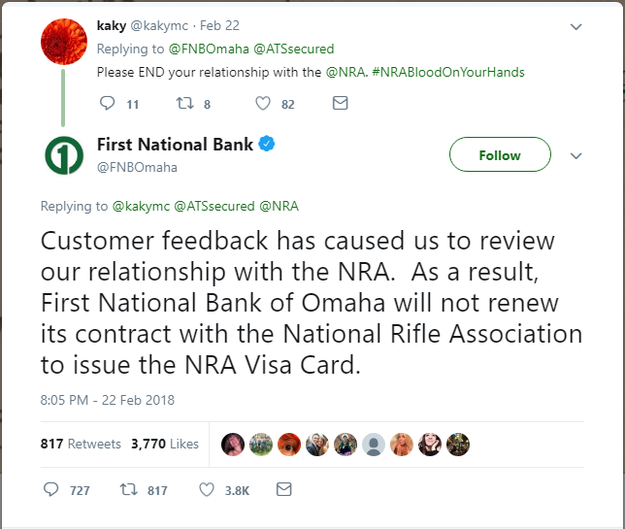
Task: View the 3,770 Likes list
Action: coord(164,444)
